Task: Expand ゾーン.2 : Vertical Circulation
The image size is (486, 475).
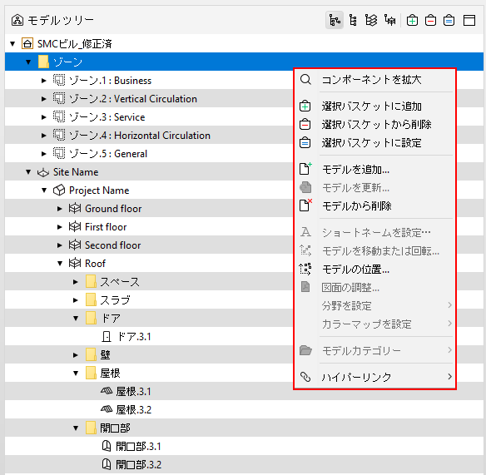Action: coord(44,99)
